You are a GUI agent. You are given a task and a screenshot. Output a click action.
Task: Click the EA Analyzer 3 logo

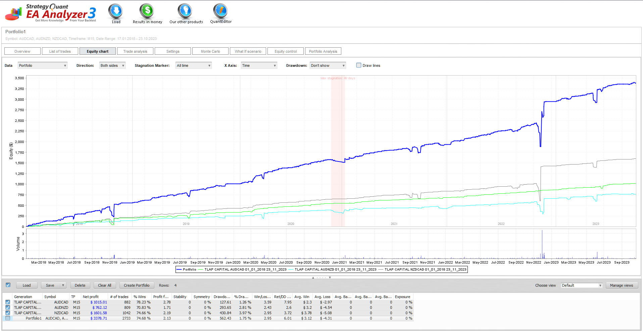(51, 13)
